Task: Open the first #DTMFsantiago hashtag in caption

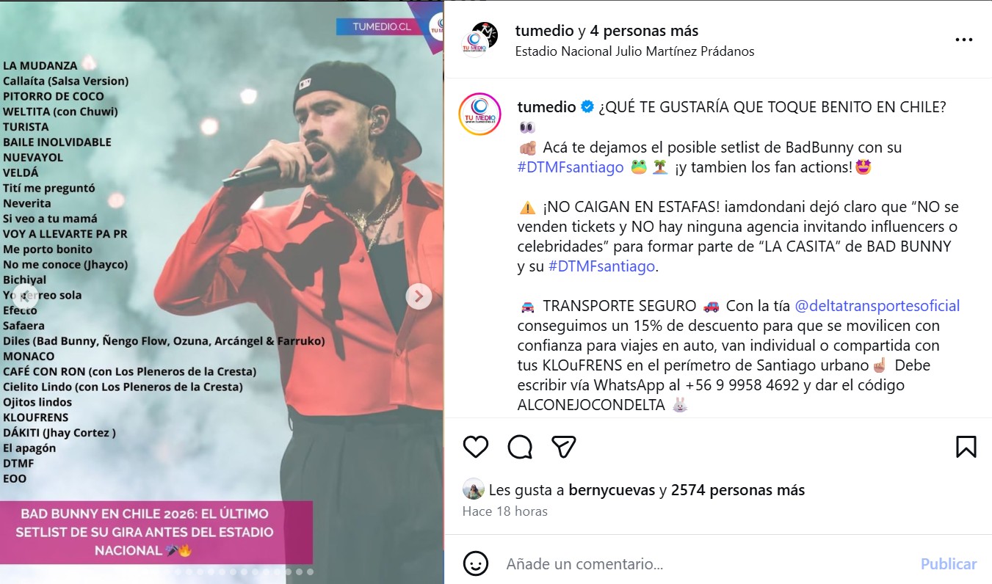Action: pyautogui.click(x=571, y=167)
